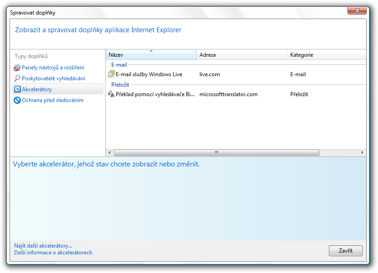Click the magnifier icon for Poskytovatelé vyhledávání
Screen dimensions: 378x273
click(17, 78)
